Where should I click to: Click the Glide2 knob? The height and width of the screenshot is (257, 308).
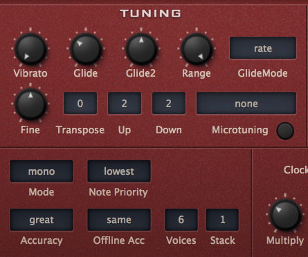click(141, 48)
